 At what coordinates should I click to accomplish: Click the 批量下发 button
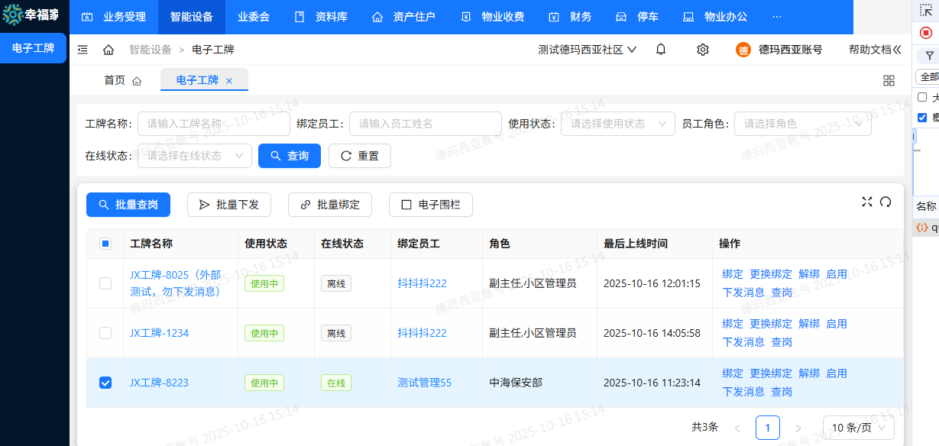229,205
